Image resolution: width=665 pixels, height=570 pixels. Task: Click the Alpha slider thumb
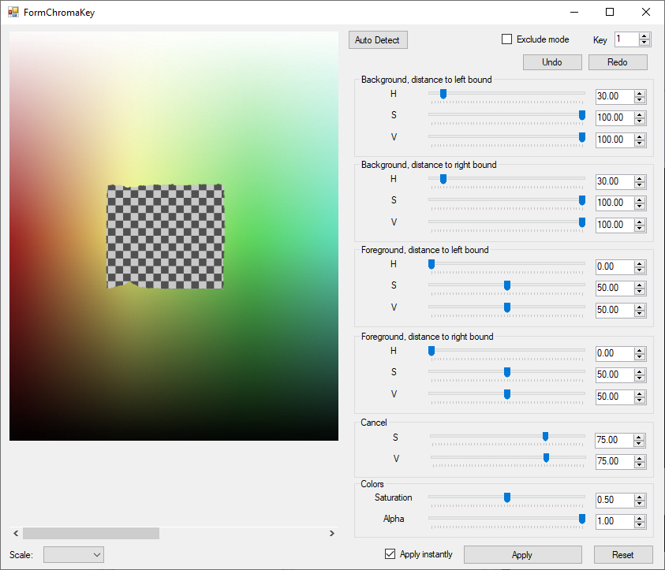(x=582, y=519)
